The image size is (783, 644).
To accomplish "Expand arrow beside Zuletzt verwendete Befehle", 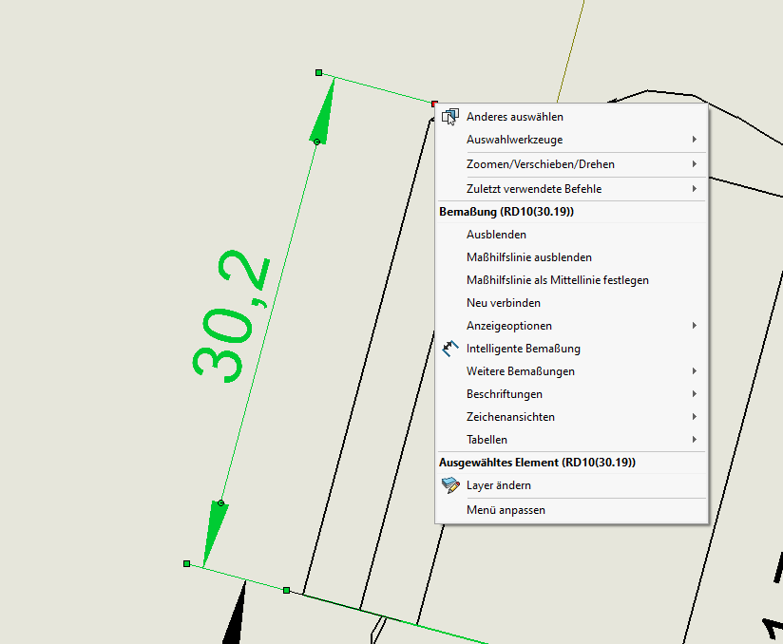I will tap(695, 188).
